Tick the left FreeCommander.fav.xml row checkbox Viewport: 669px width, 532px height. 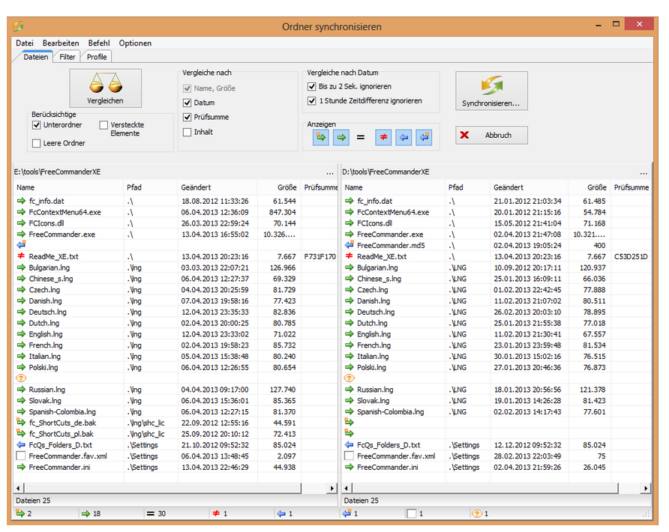[20, 456]
